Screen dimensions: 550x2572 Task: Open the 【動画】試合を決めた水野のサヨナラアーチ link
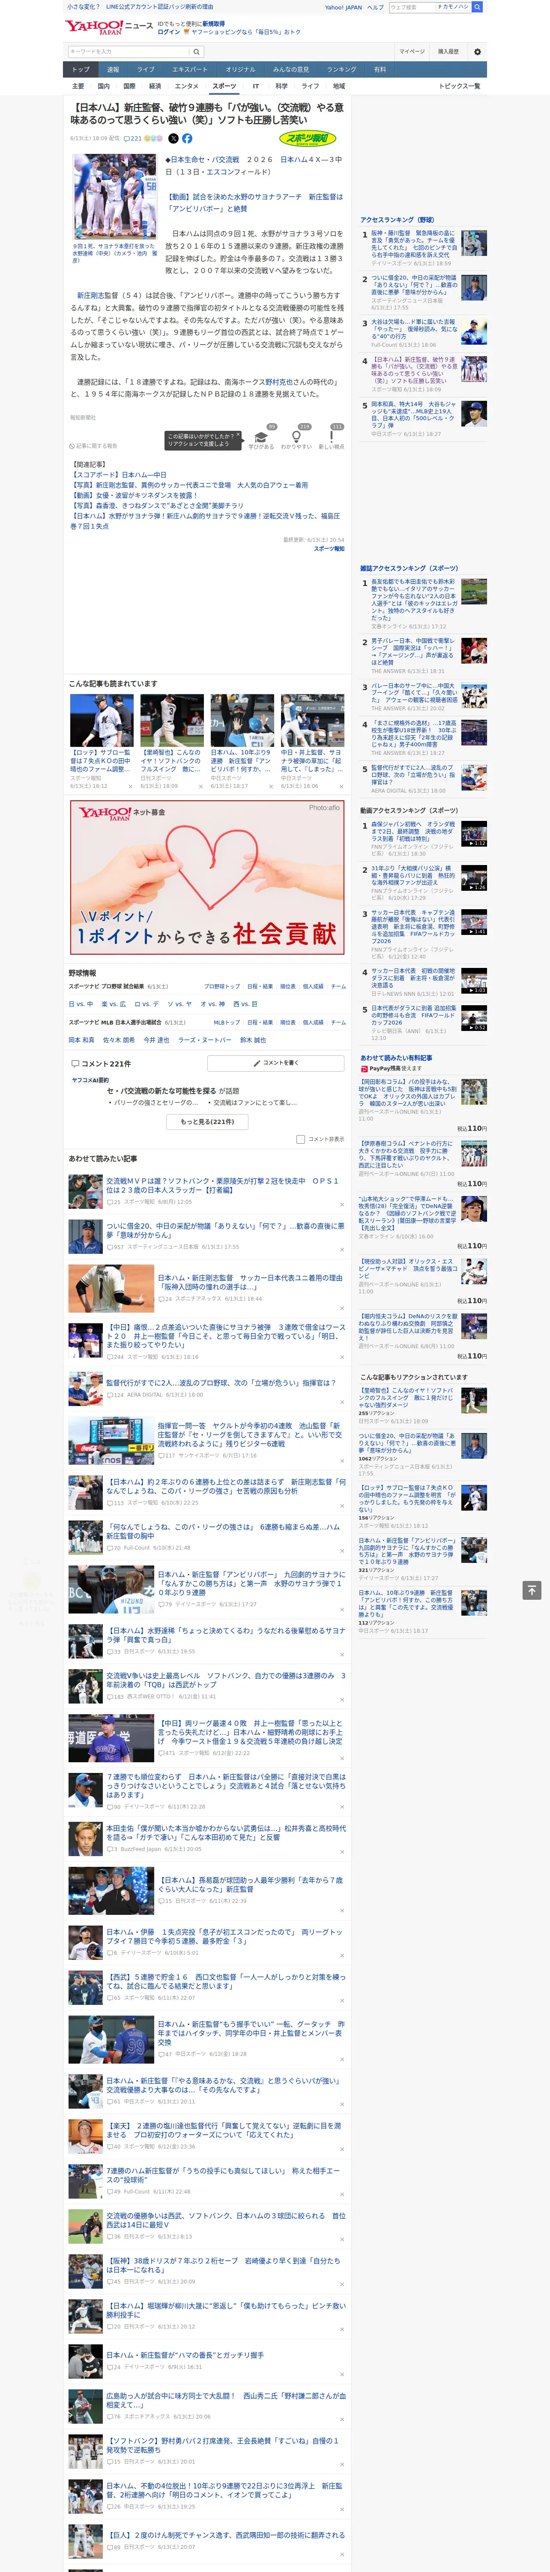(x=254, y=204)
